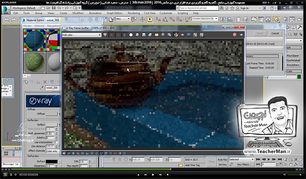Open the Selected key filter dropdown
Screen dimensions: 306x179
241,159
